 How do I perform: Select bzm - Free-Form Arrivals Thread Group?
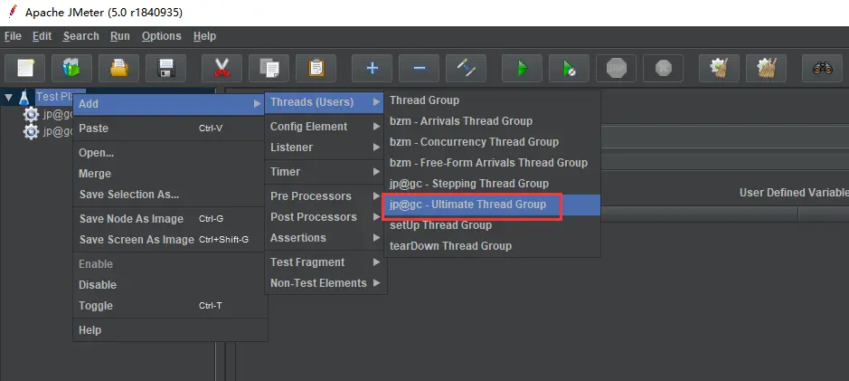point(492,163)
